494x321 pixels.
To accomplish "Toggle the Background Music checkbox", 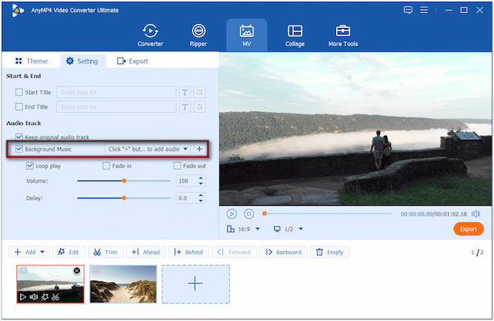I will (19, 149).
